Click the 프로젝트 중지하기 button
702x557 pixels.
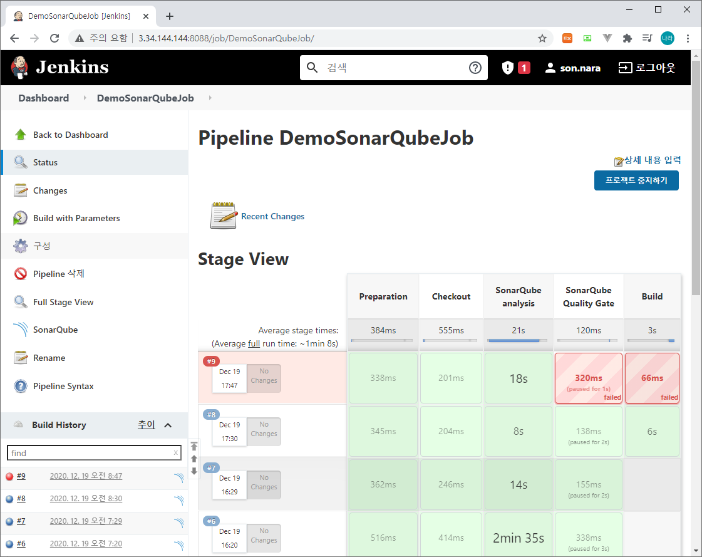636,180
